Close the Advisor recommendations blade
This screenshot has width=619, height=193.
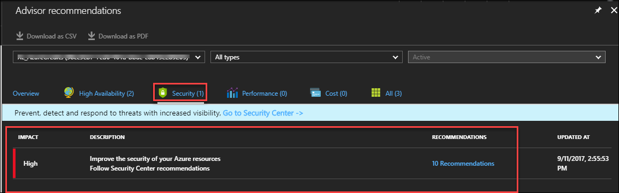[614, 11]
